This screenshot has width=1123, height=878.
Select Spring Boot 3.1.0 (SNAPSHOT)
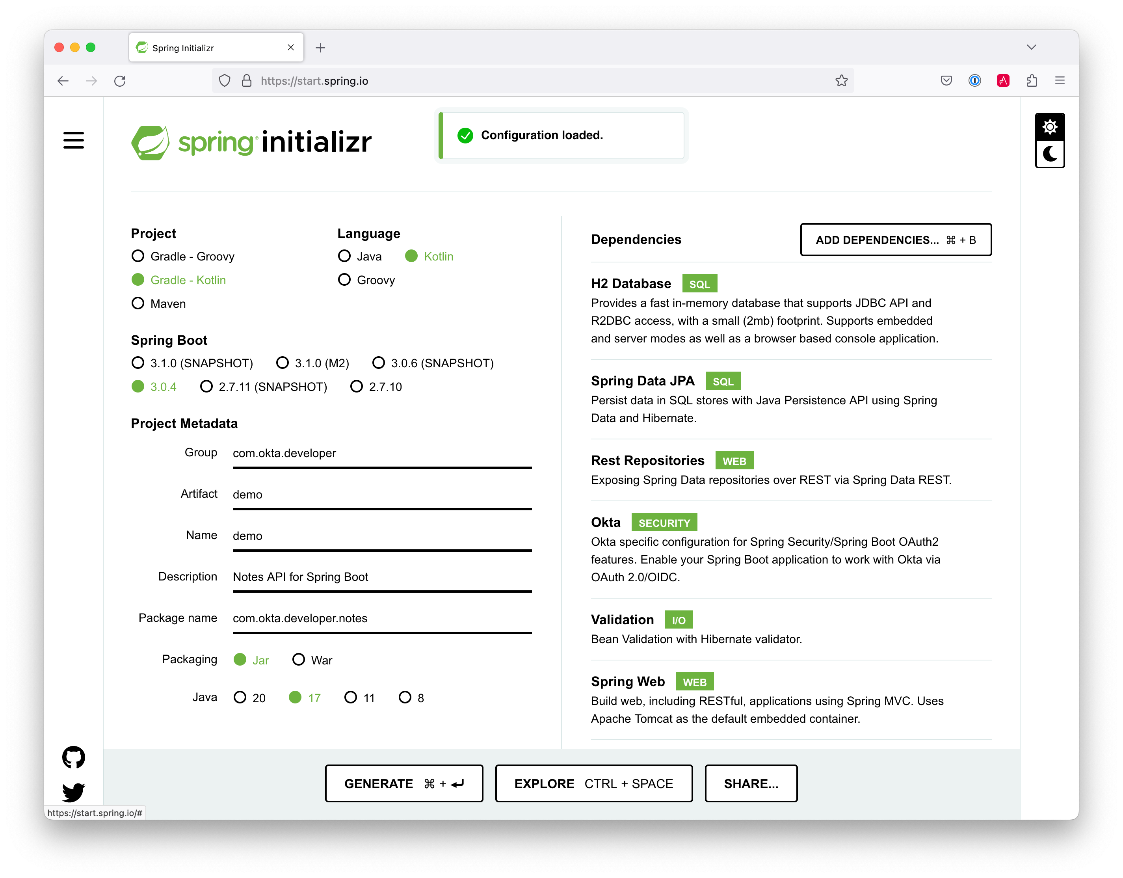tap(192, 363)
